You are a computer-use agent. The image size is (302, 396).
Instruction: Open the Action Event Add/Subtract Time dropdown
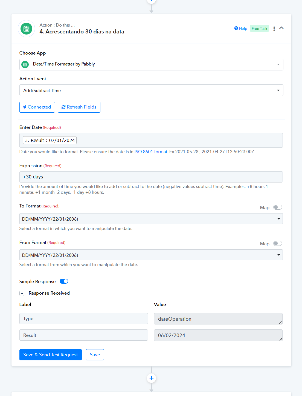[151, 90]
